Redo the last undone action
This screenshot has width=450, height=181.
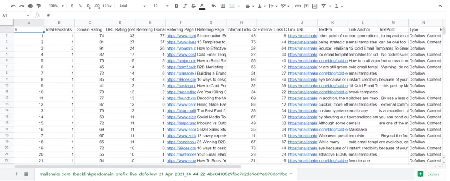(22, 6)
